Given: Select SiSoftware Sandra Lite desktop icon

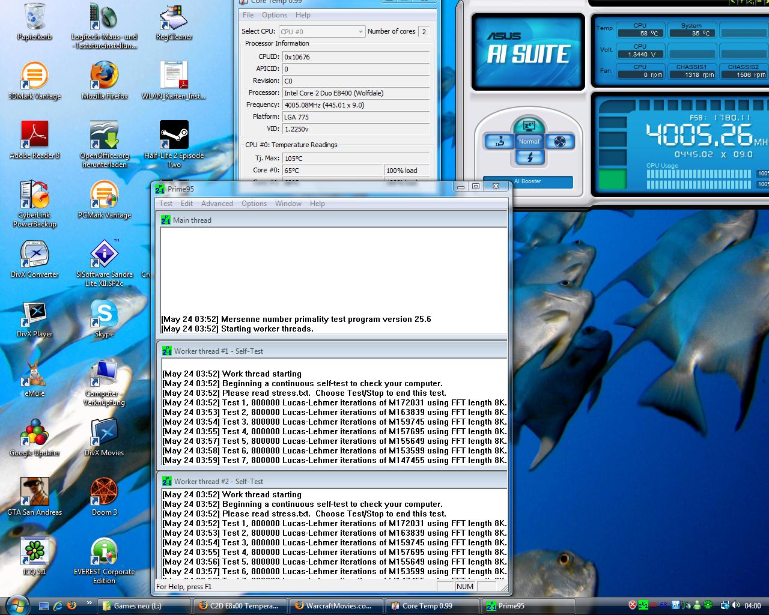Looking at the screenshot, I should coord(104,263).
